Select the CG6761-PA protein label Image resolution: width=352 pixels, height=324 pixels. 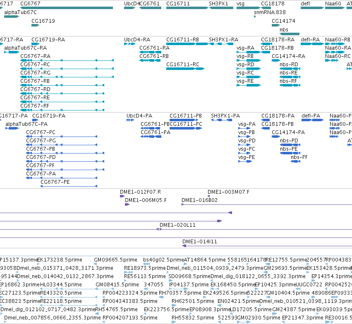(x=156, y=132)
